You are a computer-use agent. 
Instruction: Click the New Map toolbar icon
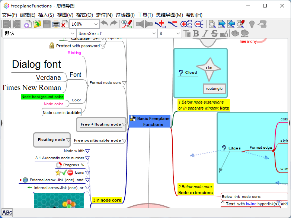coord(28,24)
